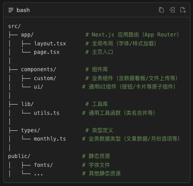Click the '工具库' comment
The width and height of the screenshot is (193, 186).
96,104
